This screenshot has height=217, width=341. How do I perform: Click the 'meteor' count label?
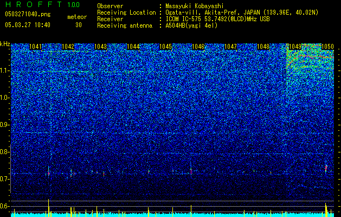point(77,17)
